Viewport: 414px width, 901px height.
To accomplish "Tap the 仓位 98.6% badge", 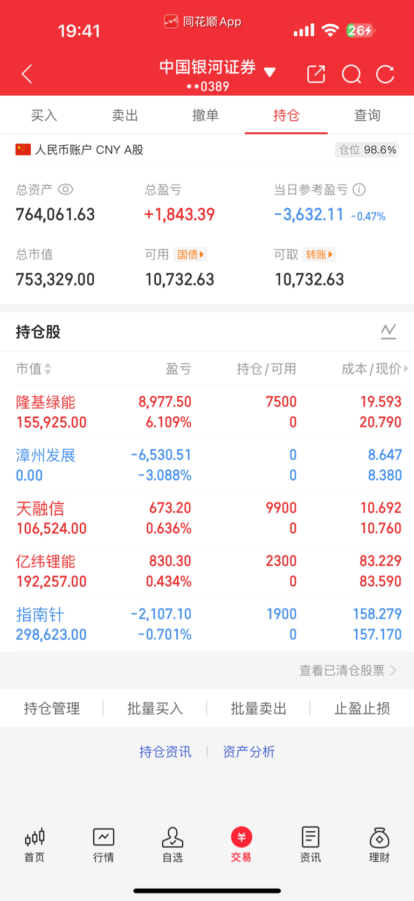I will (367, 150).
